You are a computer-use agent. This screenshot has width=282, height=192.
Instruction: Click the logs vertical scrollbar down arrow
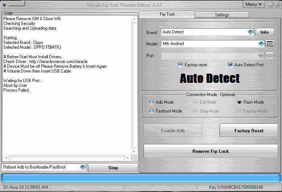click(134, 151)
